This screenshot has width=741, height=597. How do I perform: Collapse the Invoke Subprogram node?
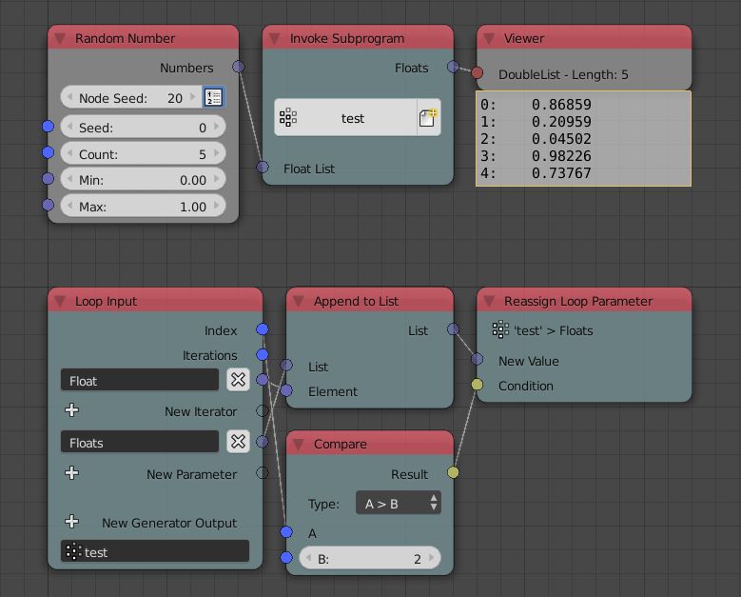[275, 38]
